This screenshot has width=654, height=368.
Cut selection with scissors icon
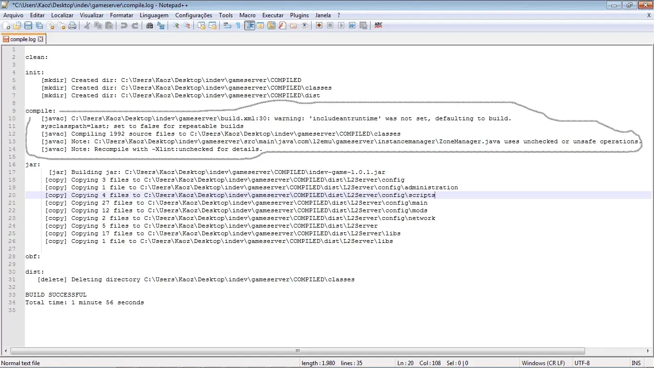click(x=87, y=25)
